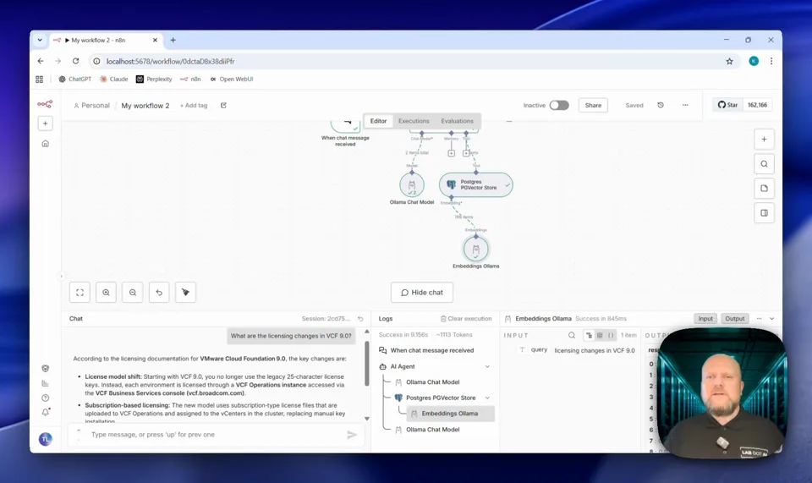Collapse Postgres PGVector Store log entry
This screenshot has height=483, width=812.
[487, 398]
